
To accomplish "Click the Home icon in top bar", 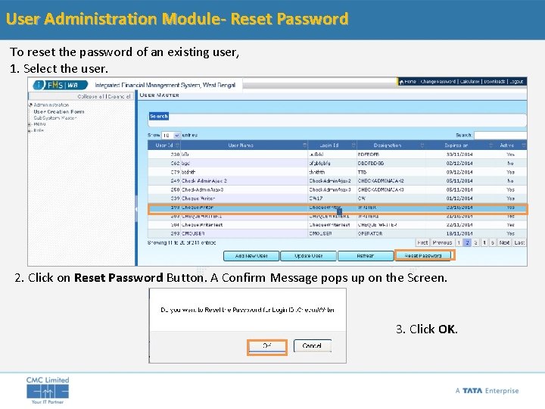I will [401, 82].
